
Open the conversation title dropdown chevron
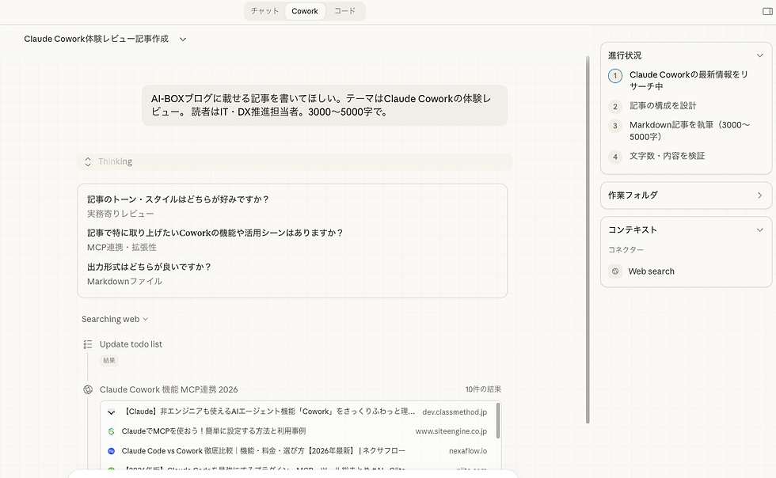coord(183,39)
